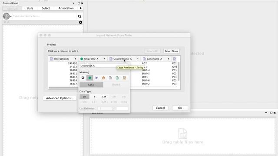The image size is (278, 156).
Task: Show more Control Panel tabs with arrow
Action: point(81,8)
